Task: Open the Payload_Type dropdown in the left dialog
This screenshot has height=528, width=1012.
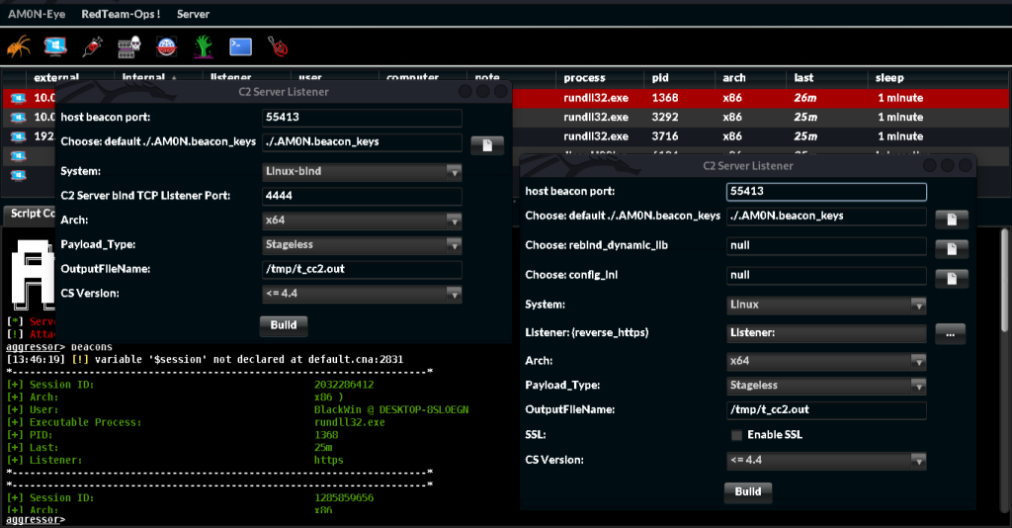Action: coord(362,244)
